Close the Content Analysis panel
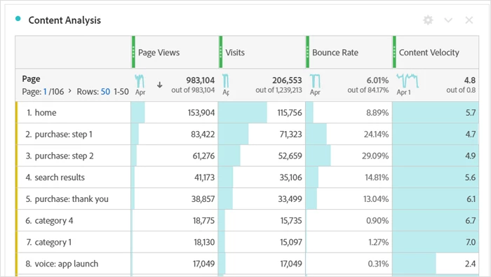 pos(469,20)
